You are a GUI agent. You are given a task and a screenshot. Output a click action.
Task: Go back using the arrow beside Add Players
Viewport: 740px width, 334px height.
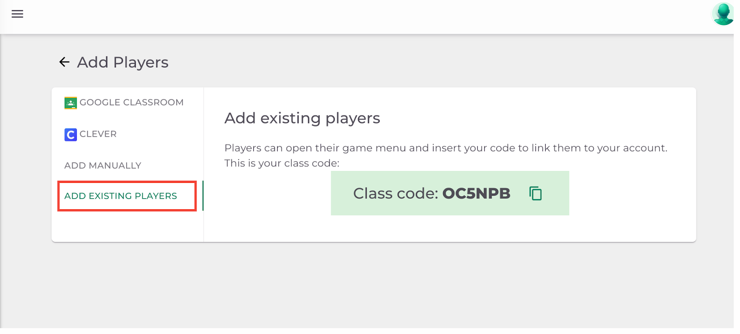(x=64, y=62)
